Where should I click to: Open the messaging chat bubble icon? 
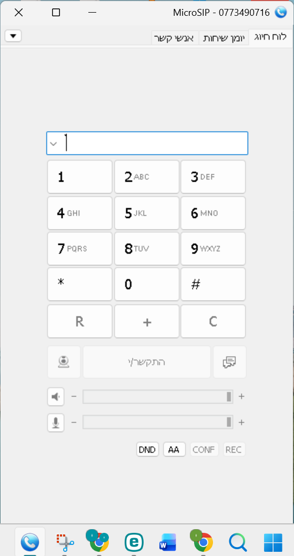[229, 362]
